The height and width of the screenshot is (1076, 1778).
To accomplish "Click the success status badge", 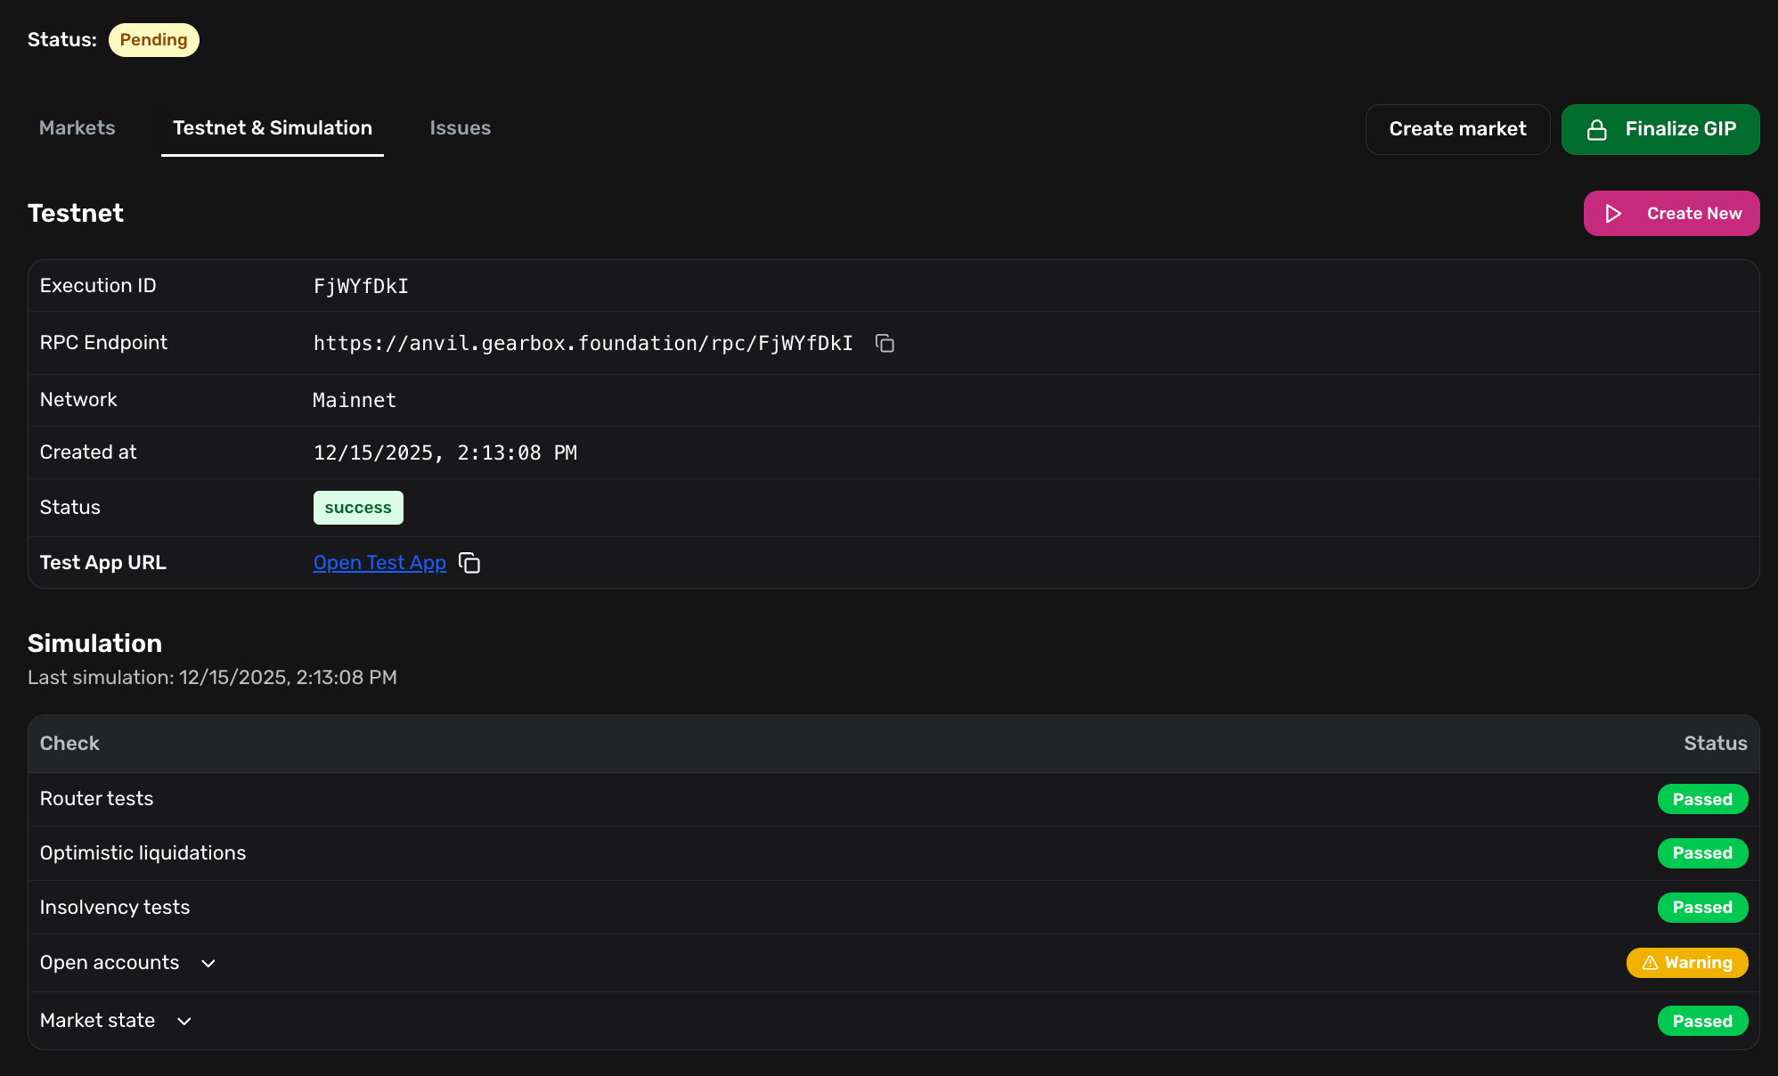I will 358,508.
